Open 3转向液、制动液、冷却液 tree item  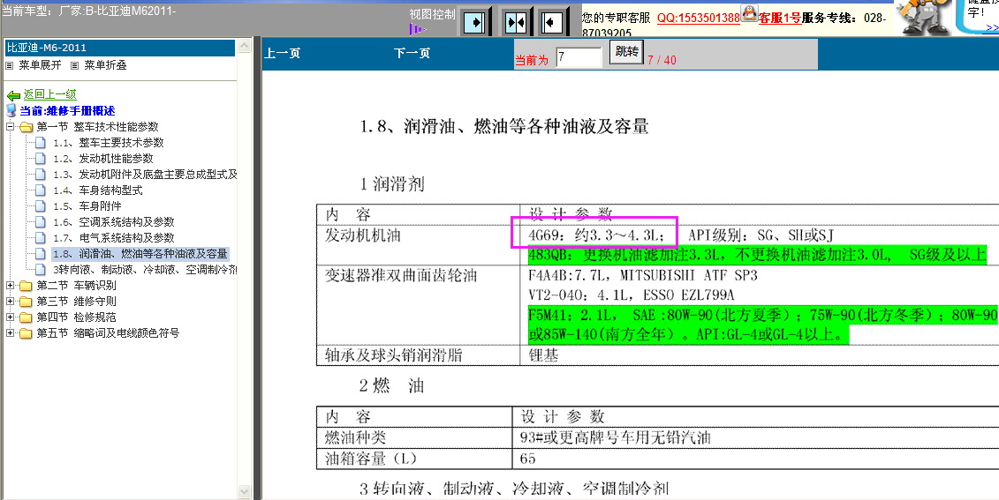tap(145, 270)
